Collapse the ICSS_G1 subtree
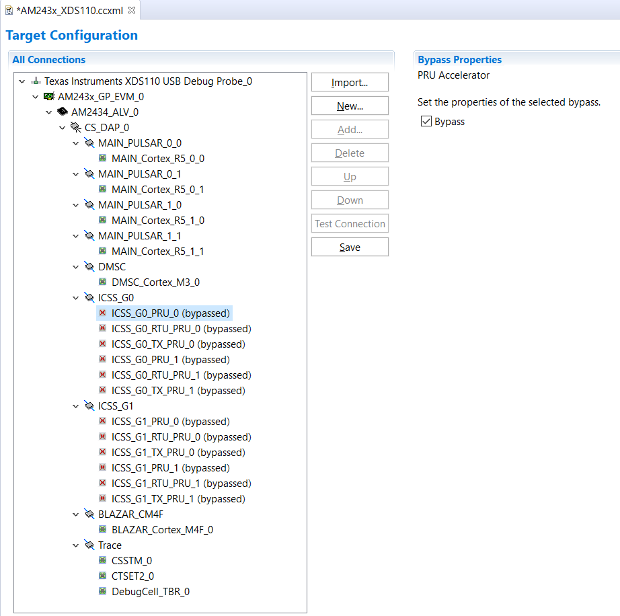This screenshot has height=616, width=620. click(x=76, y=406)
